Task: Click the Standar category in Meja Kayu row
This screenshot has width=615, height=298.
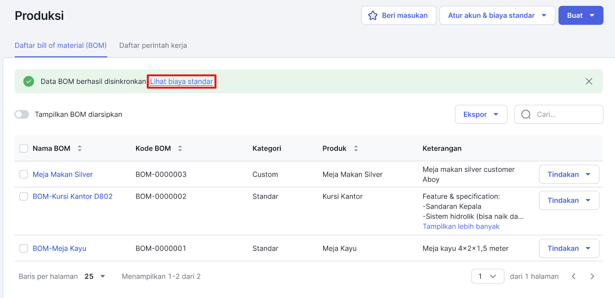Action: coord(265,248)
